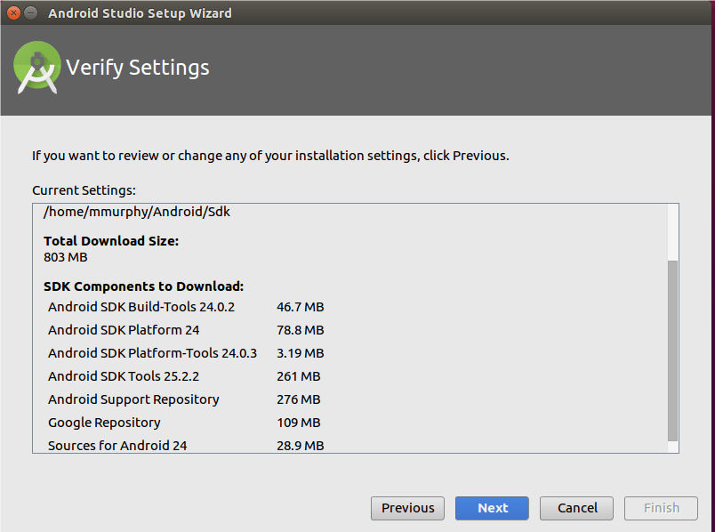Go back with the Previous button

[x=407, y=508]
